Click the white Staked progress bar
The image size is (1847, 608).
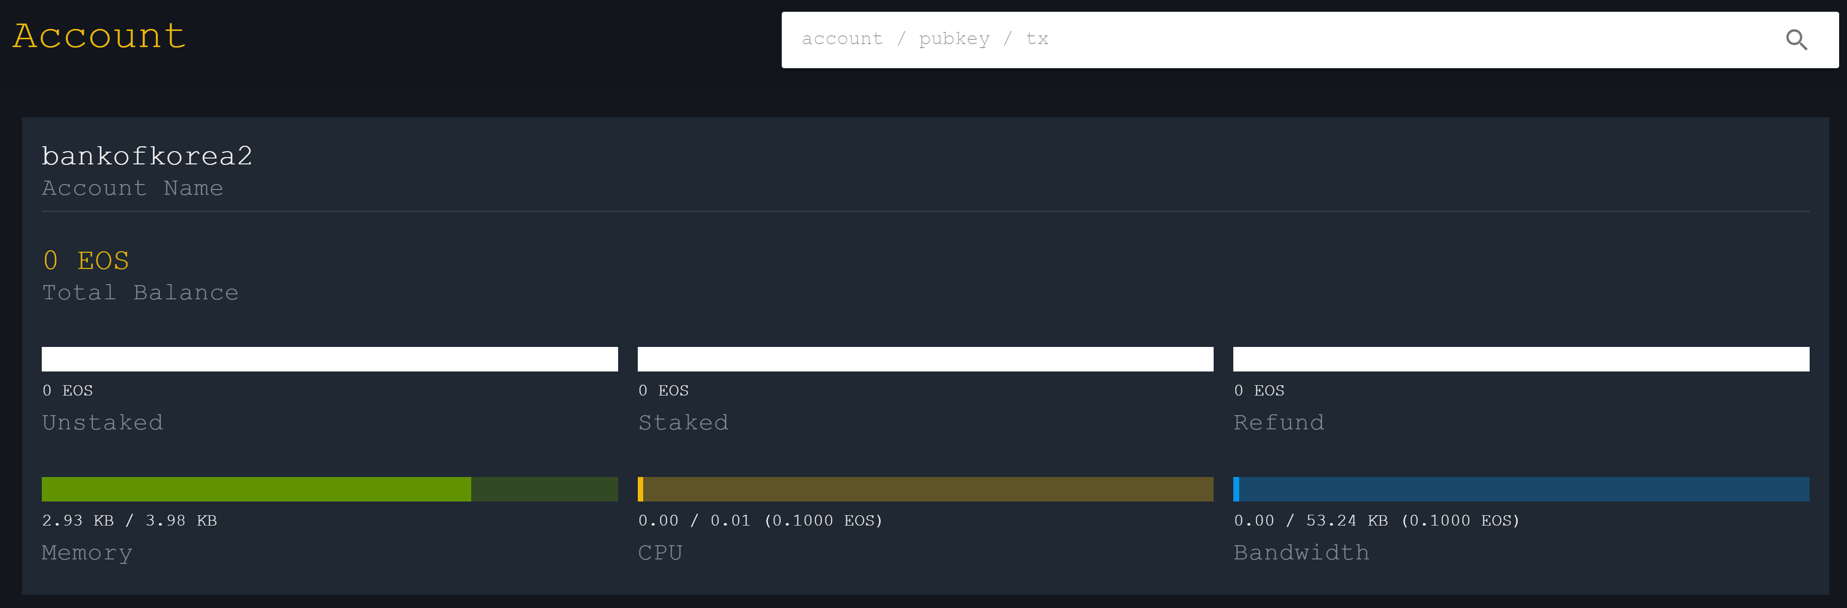coord(925,359)
